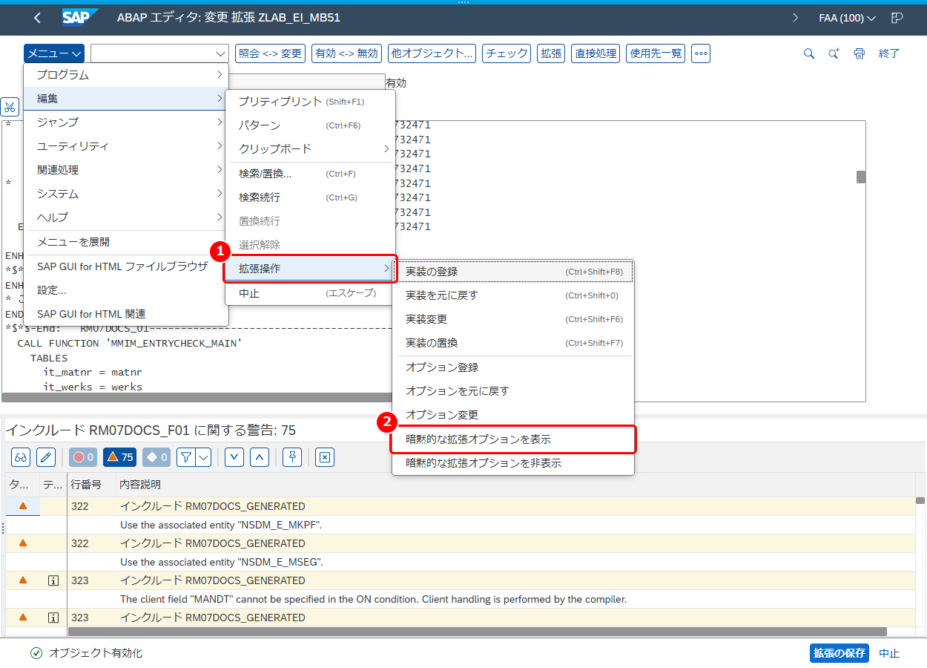Click the 終了 link
Viewport: 927px width, 668px height.
point(889,53)
